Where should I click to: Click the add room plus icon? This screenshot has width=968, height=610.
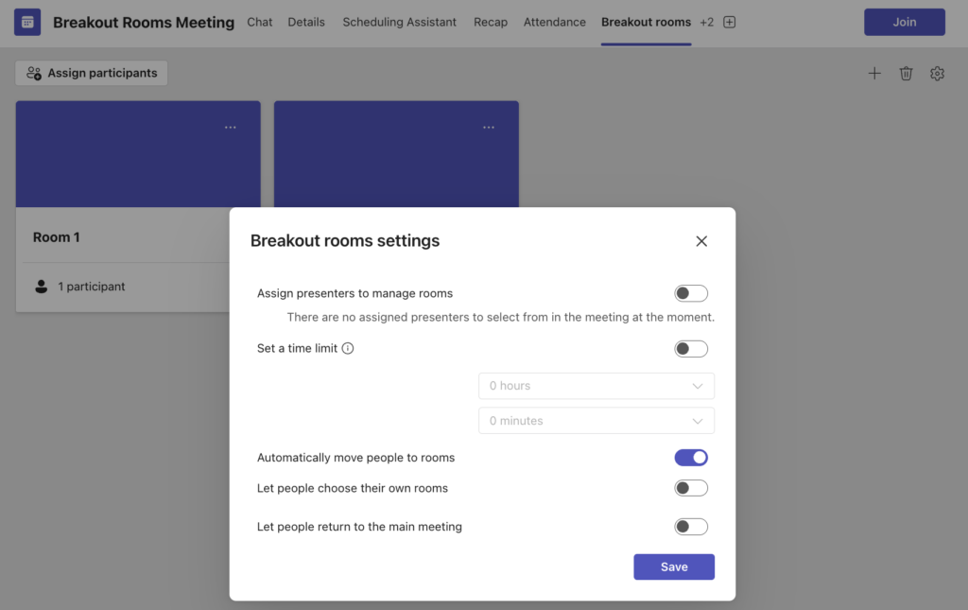874,73
